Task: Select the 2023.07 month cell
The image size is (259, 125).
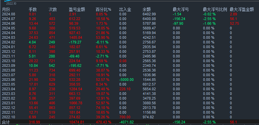Action: 8,75
